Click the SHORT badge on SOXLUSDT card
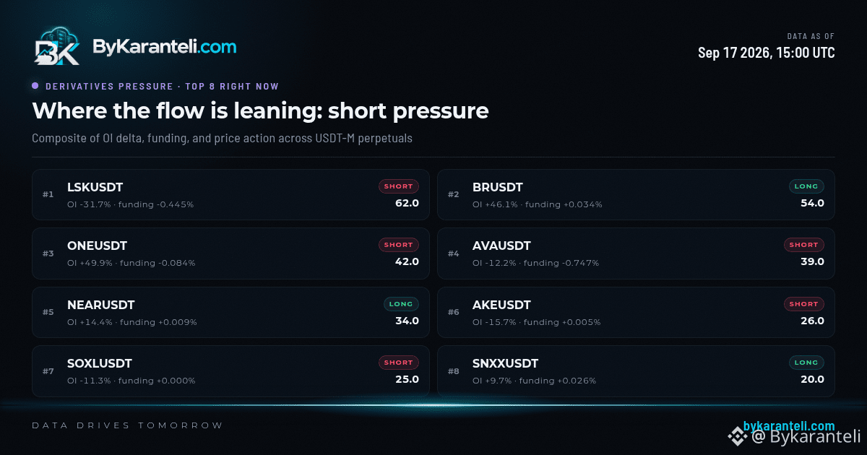 [x=399, y=363]
